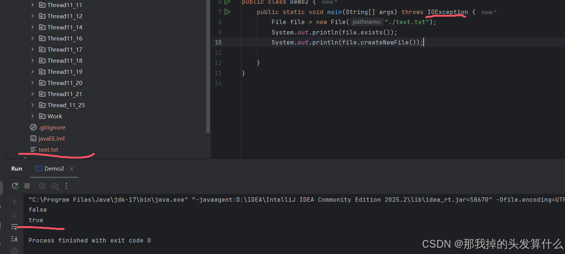
Task: Click the 'true' console output line
Action: [36, 220]
